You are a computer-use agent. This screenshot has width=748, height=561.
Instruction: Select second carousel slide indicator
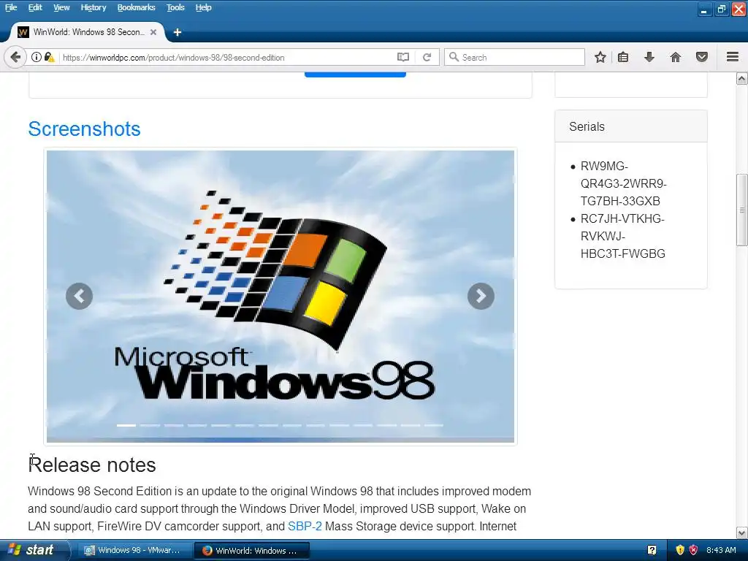(x=150, y=424)
